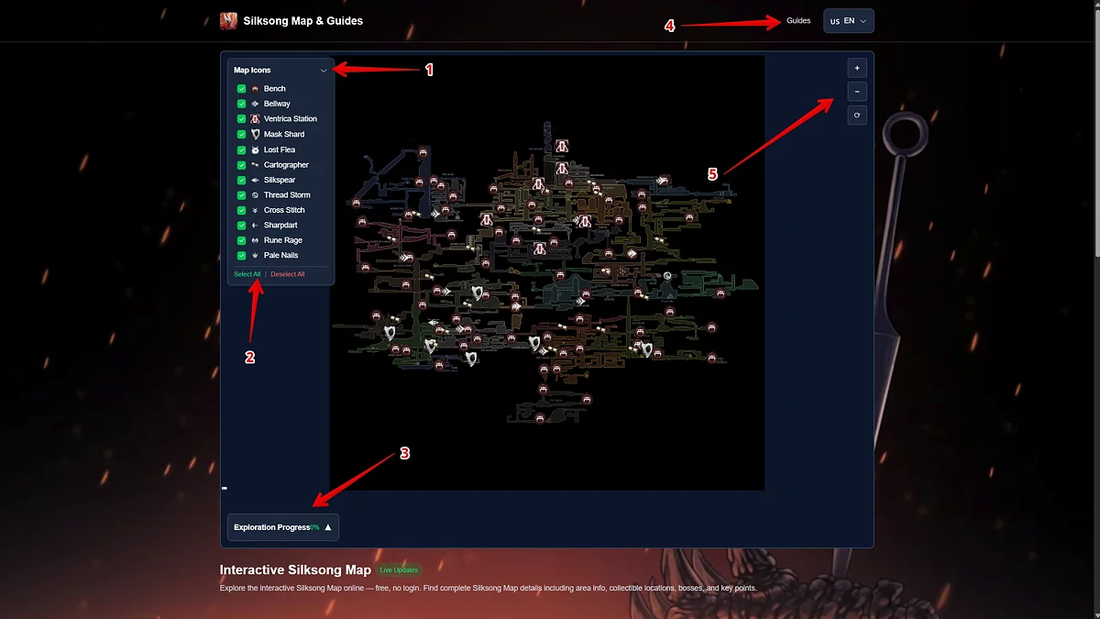Image resolution: width=1100 pixels, height=619 pixels.
Task: Open the US EN language dropdown
Action: pos(849,21)
